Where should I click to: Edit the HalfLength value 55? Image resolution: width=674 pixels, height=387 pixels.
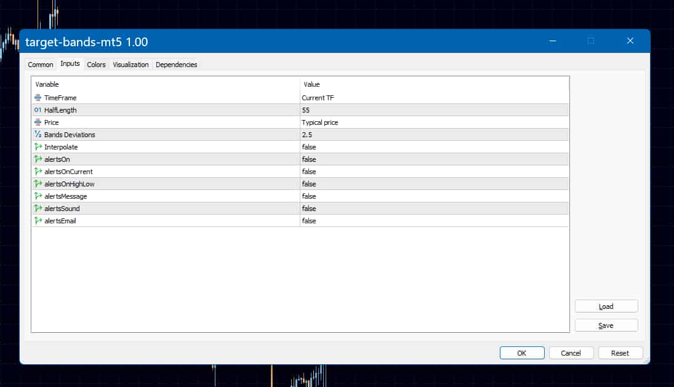click(x=434, y=110)
